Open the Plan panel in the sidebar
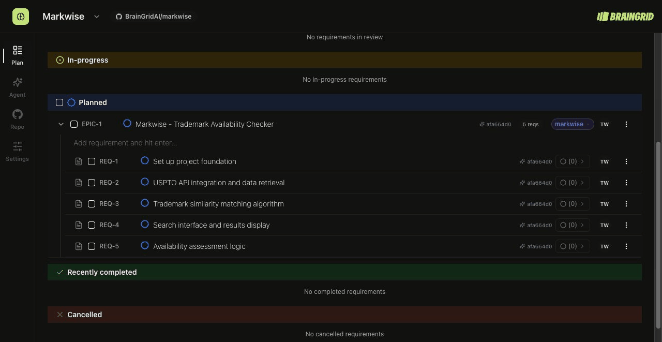The image size is (662, 342). click(x=17, y=54)
